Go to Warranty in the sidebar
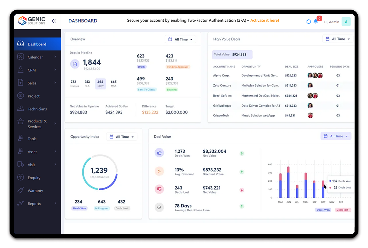 coord(35,191)
